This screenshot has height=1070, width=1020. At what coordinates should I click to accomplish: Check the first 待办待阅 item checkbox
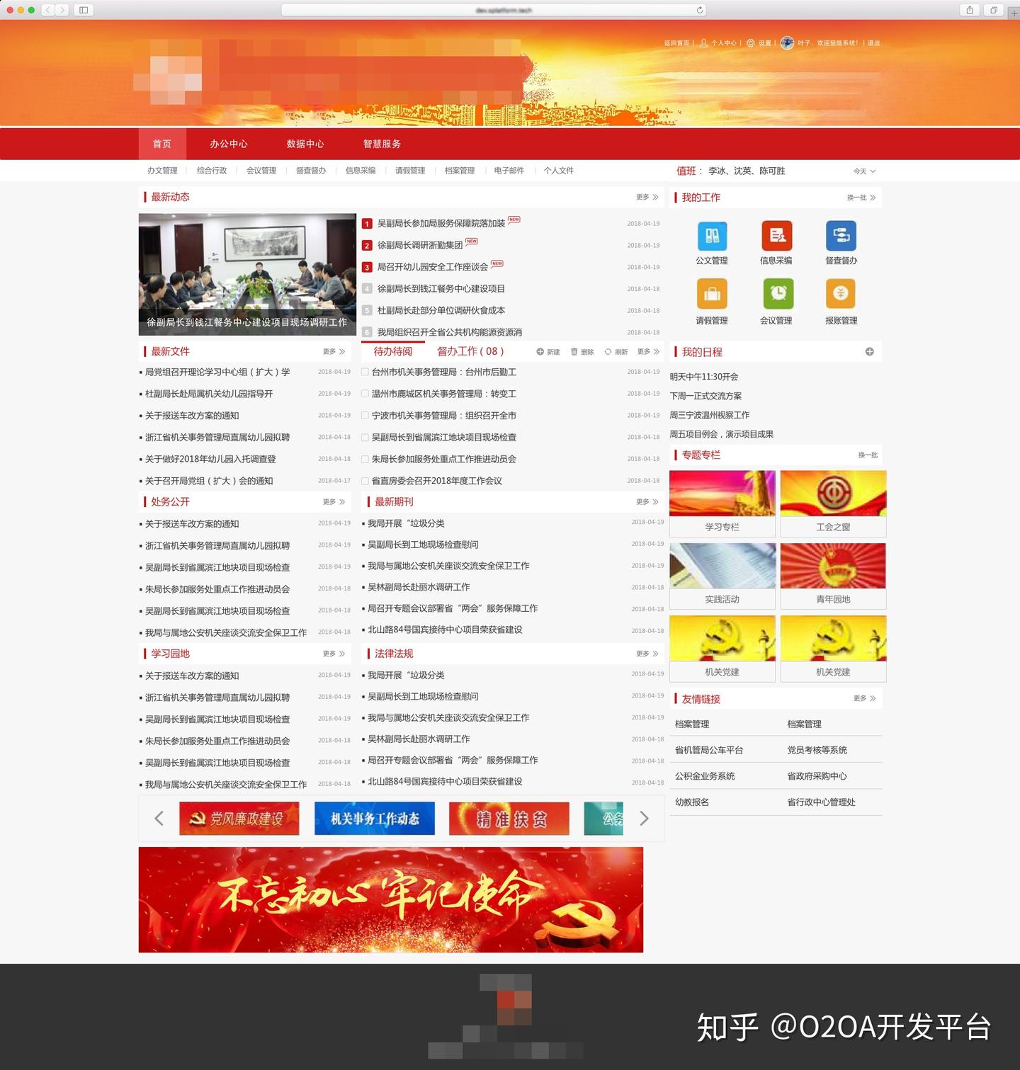364,372
